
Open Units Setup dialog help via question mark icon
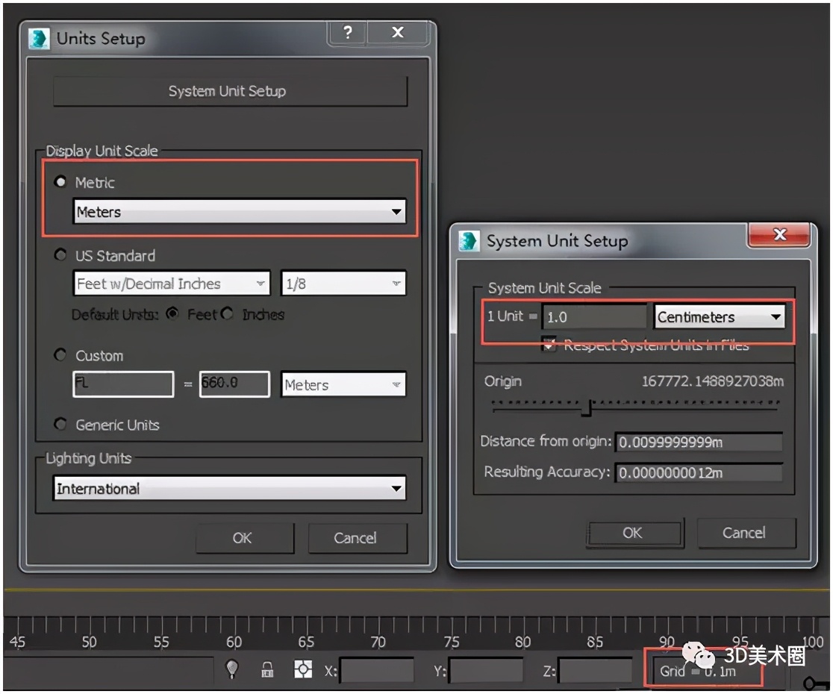[x=346, y=33]
